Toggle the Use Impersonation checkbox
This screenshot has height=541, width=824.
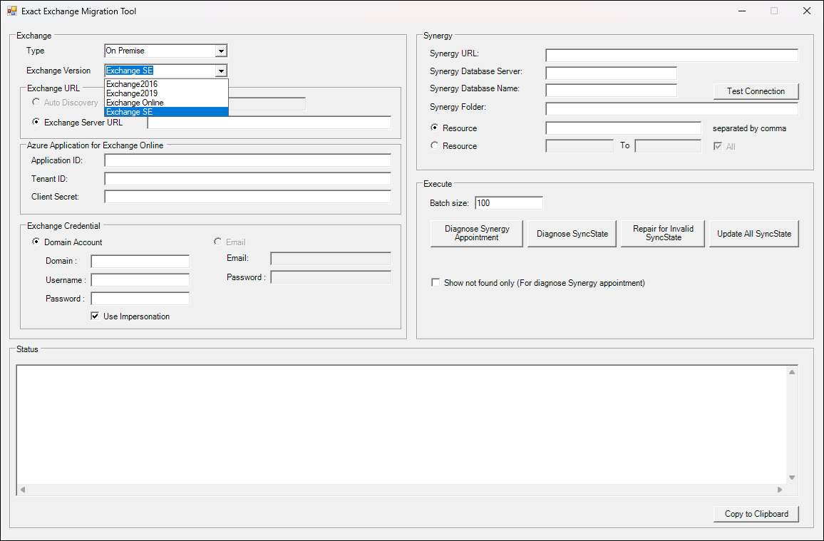pos(95,316)
